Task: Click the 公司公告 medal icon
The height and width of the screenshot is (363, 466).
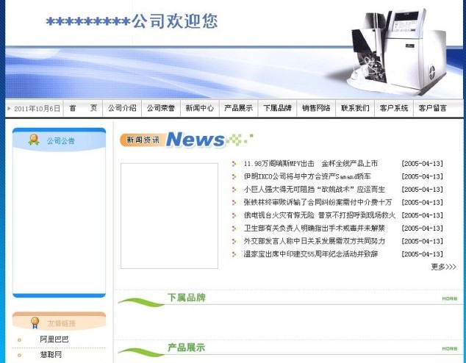Action: click(34, 140)
